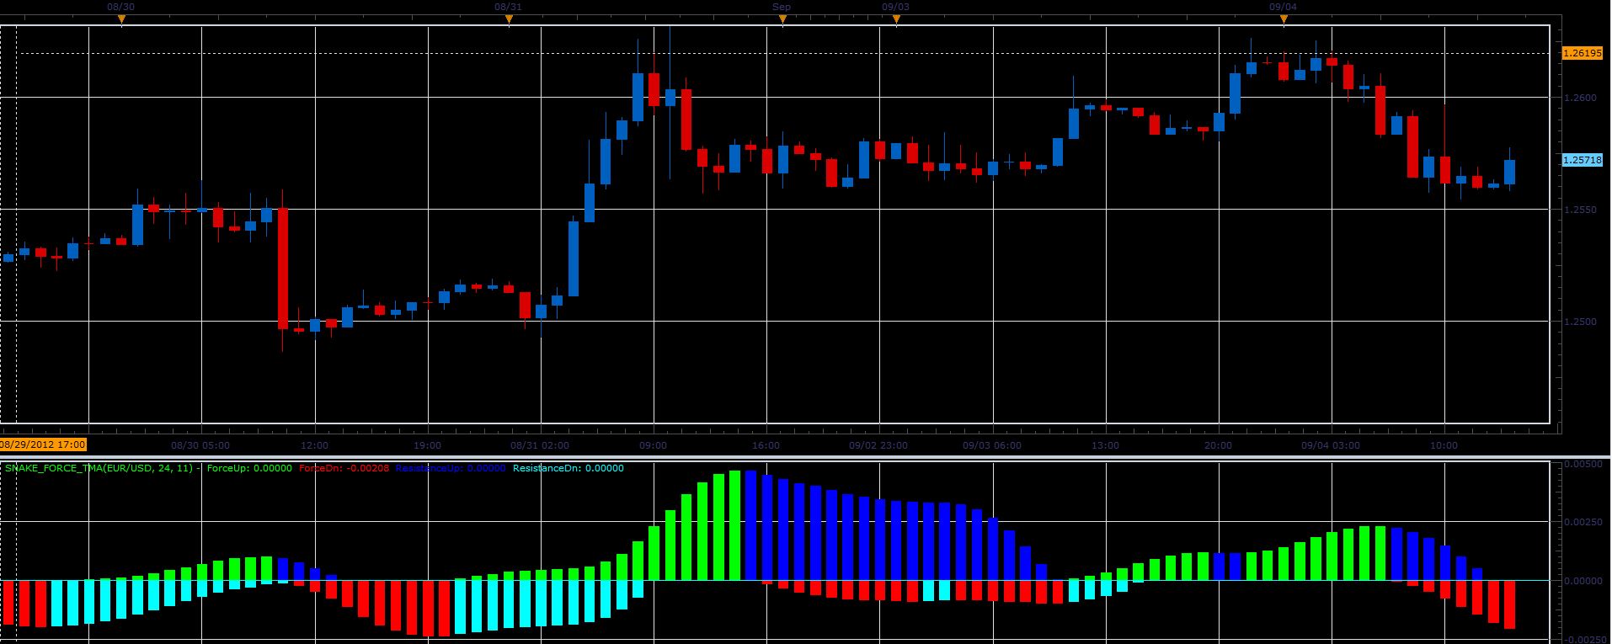
Task: Click the 10:00 time axis label
Action: 1444,445
